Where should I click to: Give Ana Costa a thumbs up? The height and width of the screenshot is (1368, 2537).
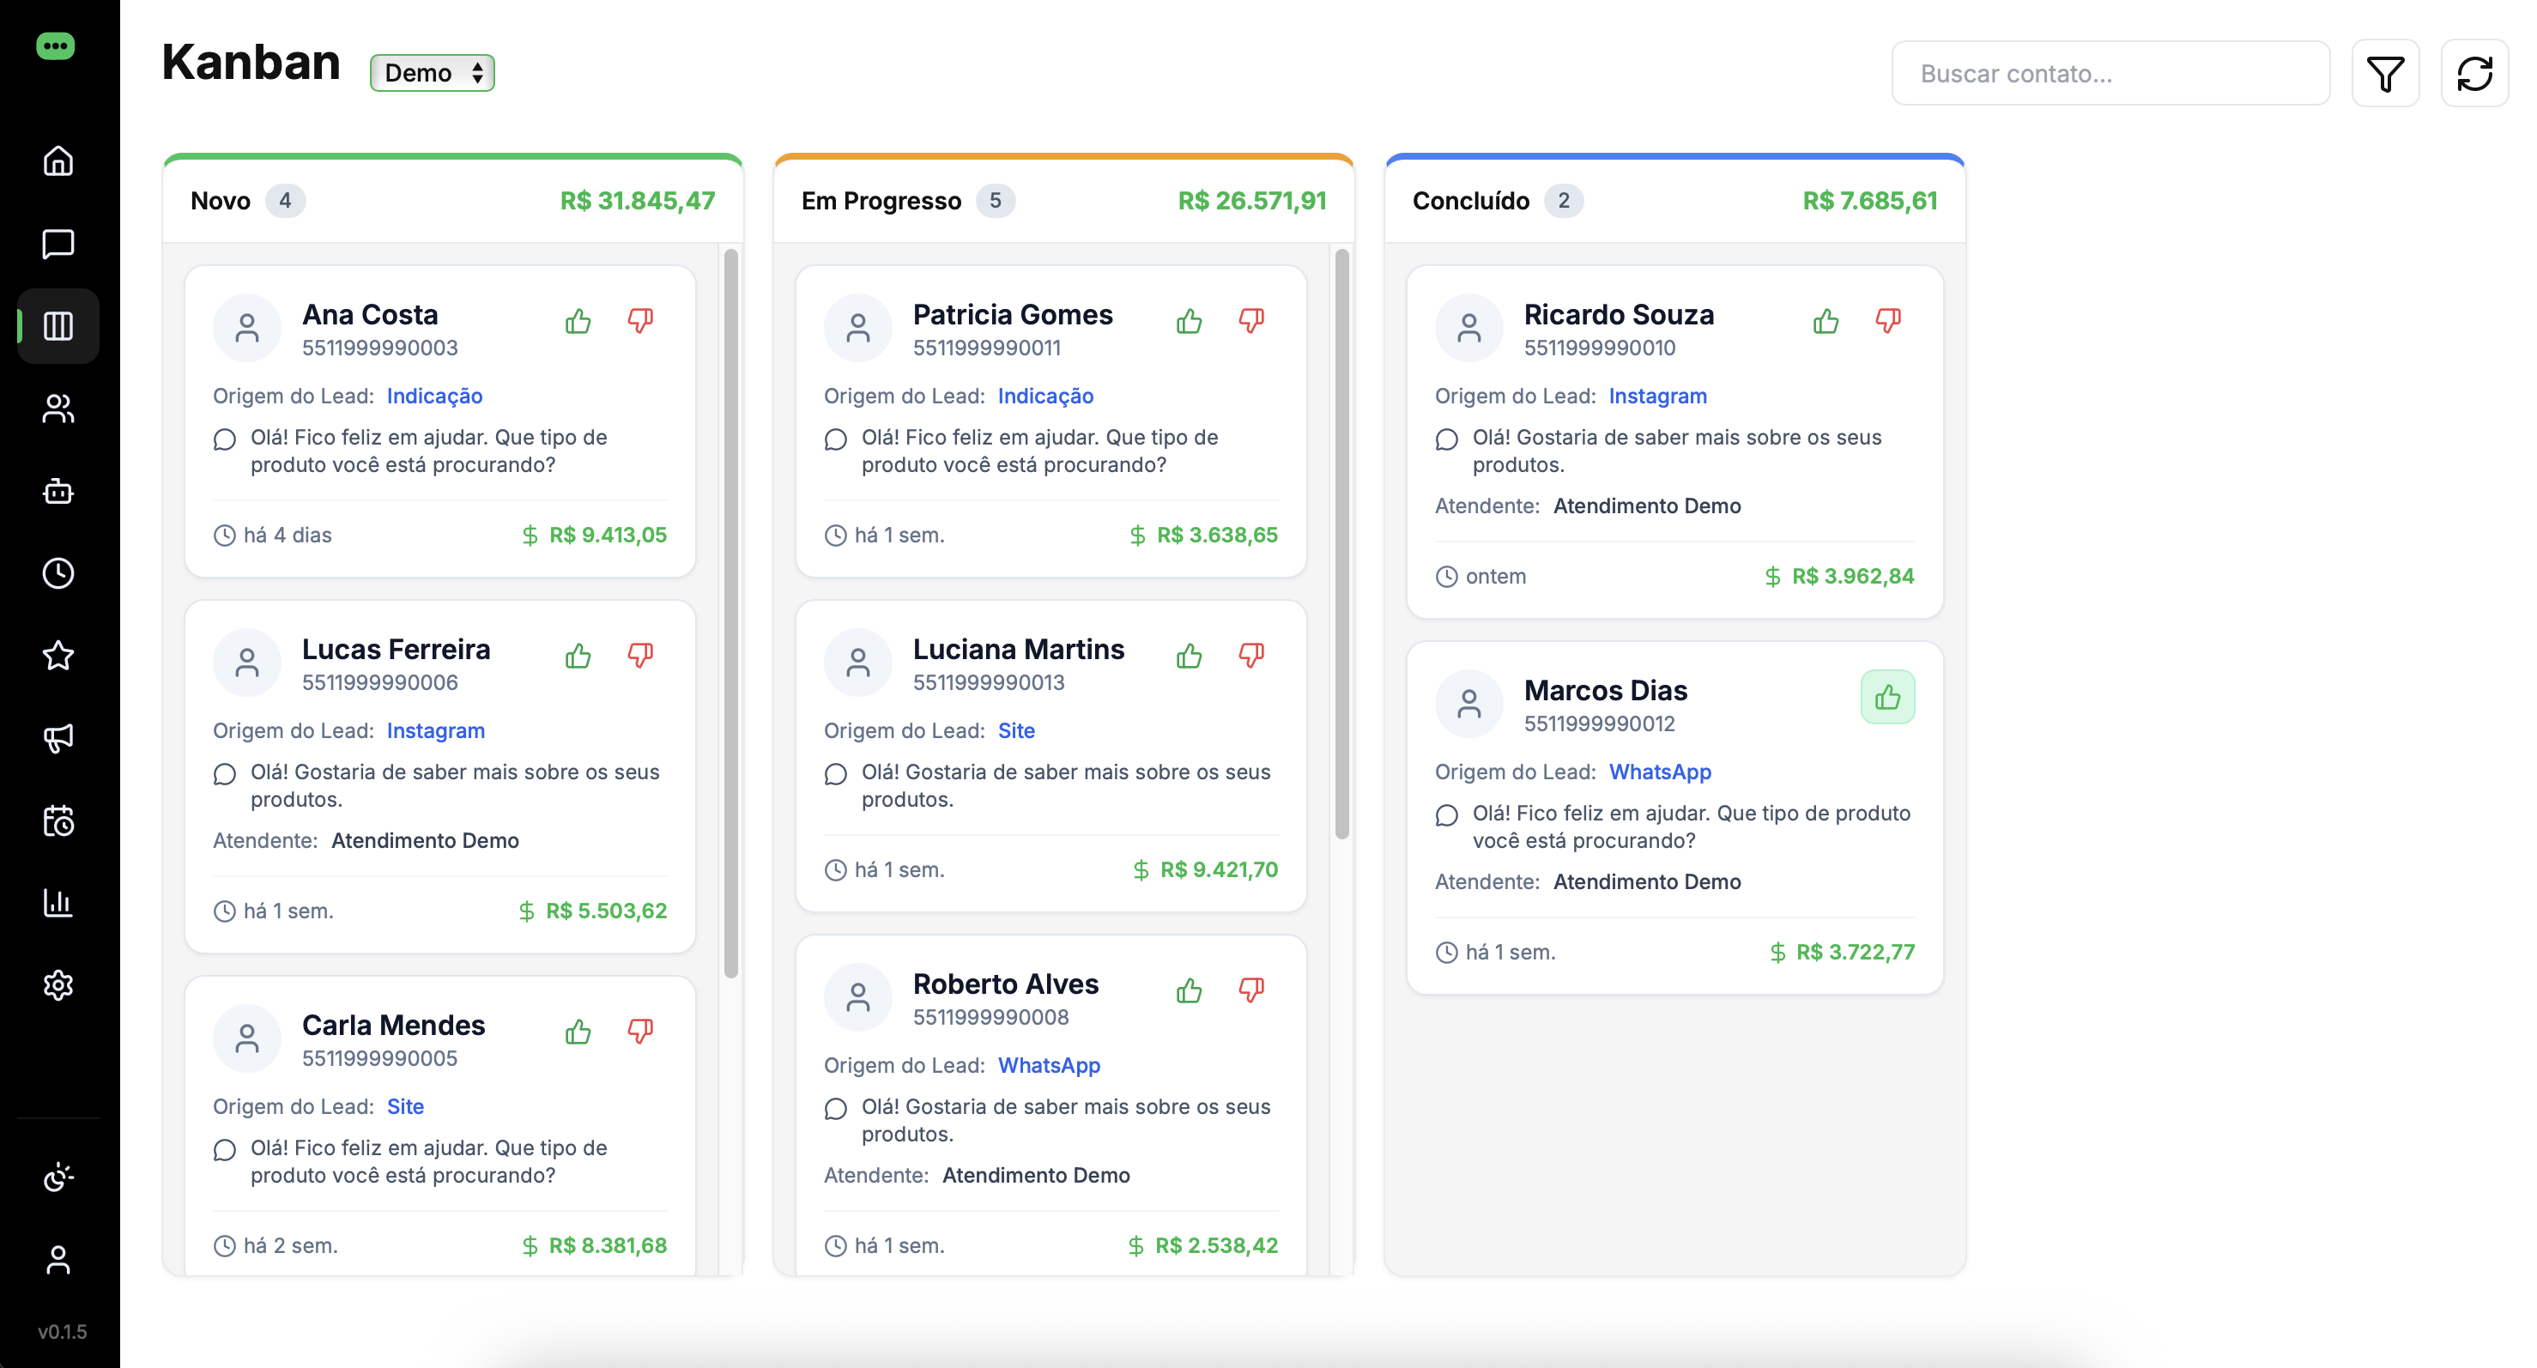tap(577, 321)
